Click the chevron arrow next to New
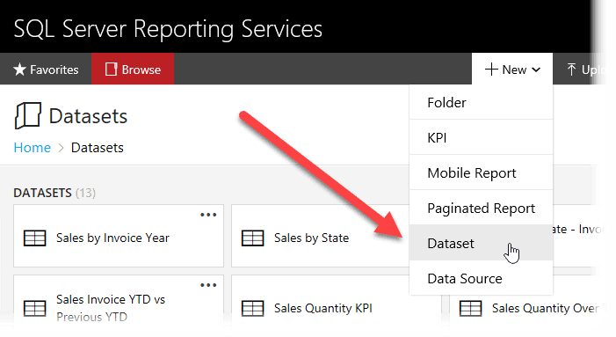The width and height of the screenshot is (616, 337). [536, 70]
